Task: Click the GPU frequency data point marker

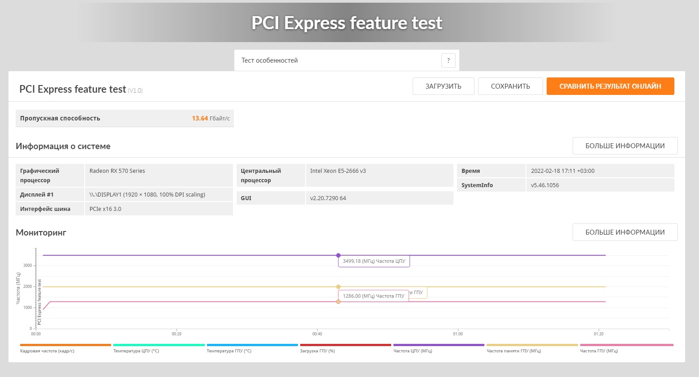Action: pyautogui.click(x=338, y=302)
